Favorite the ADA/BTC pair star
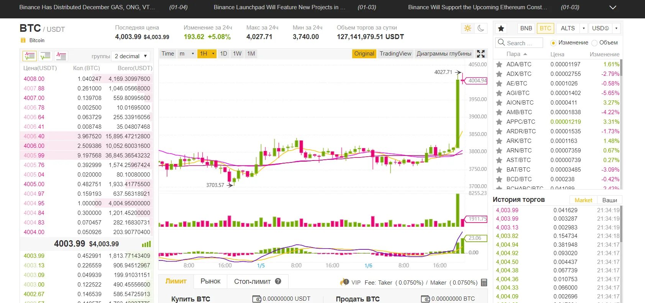645x303 pixels. coord(499,64)
